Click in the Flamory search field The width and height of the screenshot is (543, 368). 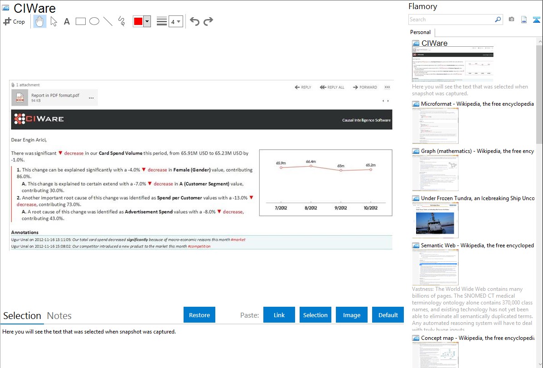pyautogui.click(x=451, y=20)
